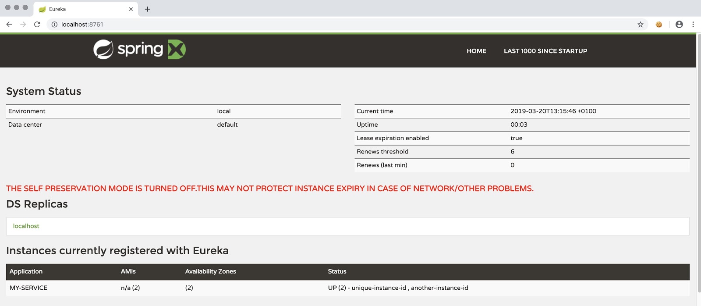
Task: Click the AMIs column header
Action: 128,271
